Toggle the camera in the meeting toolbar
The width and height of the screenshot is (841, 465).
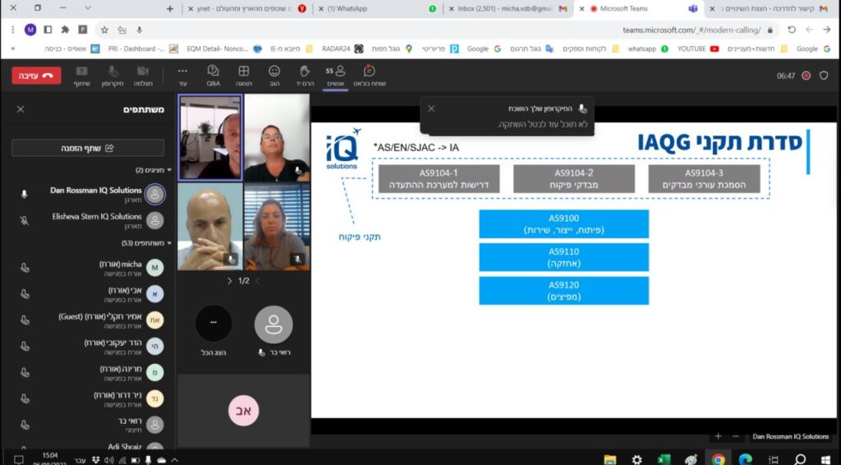(143, 76)
